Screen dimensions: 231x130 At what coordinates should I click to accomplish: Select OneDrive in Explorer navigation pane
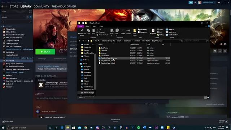[86, 60]
